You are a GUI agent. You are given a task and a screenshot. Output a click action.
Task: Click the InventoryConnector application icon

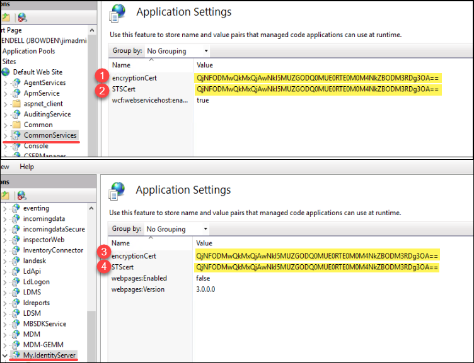[x=16, y=250]
